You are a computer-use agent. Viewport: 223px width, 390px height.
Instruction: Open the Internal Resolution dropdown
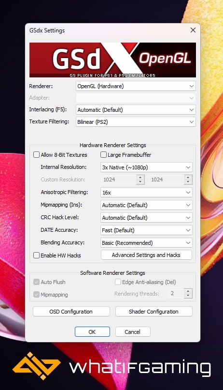tap(146, 167)
